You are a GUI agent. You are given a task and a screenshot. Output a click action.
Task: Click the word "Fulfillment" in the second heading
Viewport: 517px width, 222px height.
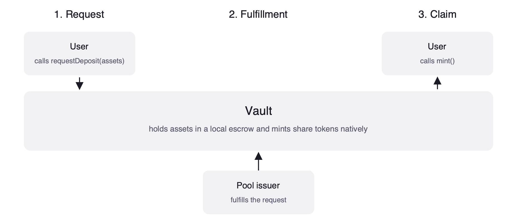coord(264,14)
